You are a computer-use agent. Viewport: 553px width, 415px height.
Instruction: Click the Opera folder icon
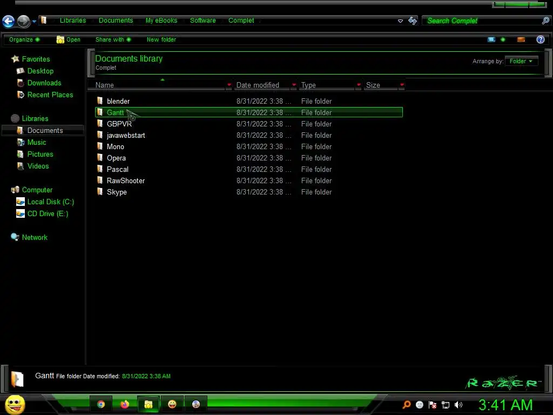[100, 157]
